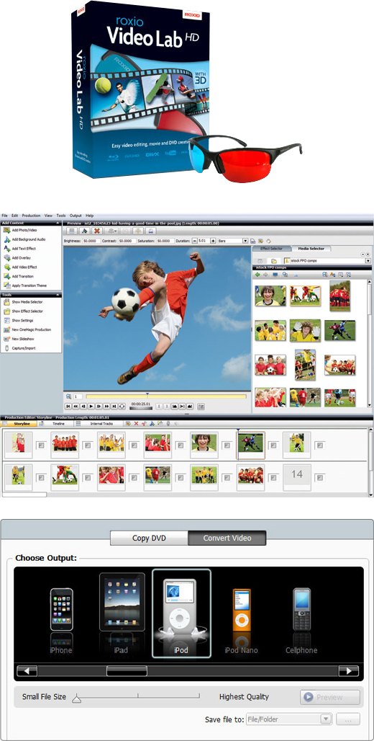Choose the iPod output device
The width and height of the screenshot is (374, 741).
click(181, 613)
